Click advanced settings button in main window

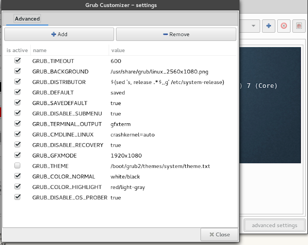click(x=275, y=226)
